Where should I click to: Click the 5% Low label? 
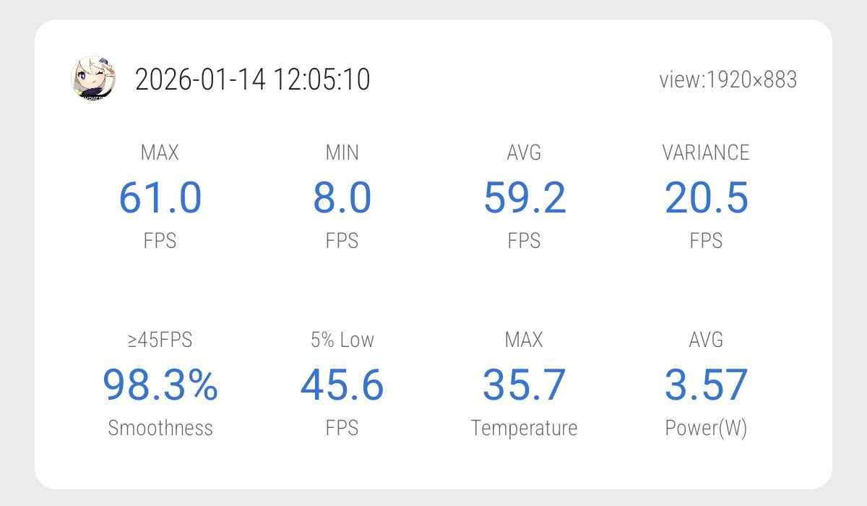342,340
